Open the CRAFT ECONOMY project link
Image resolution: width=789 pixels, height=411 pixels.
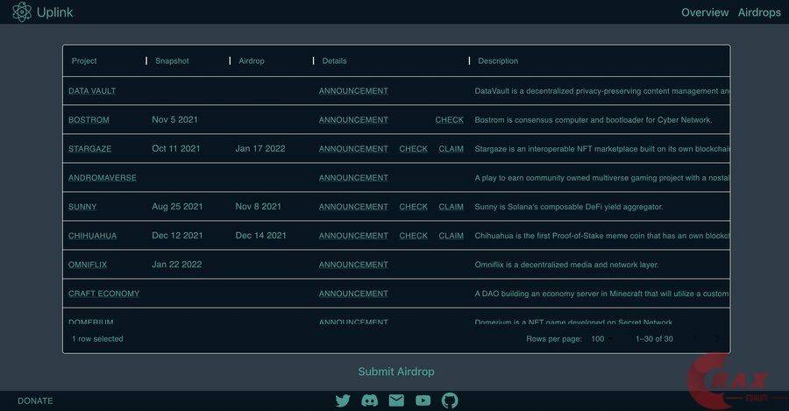103,294
